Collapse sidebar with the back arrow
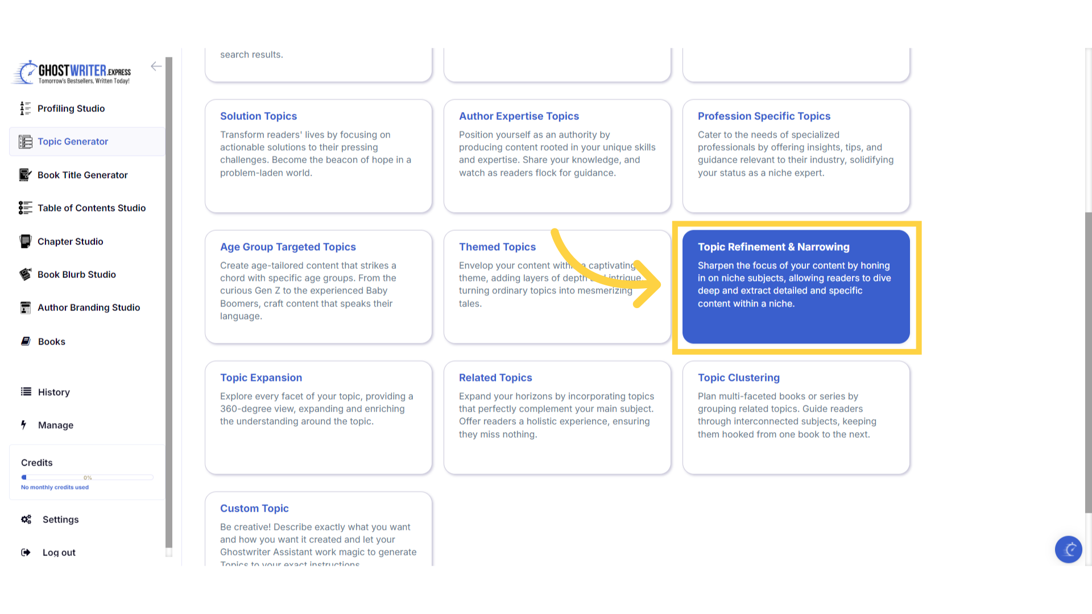Viewport: 1092px width, 614px height. [x=156, y=67]
